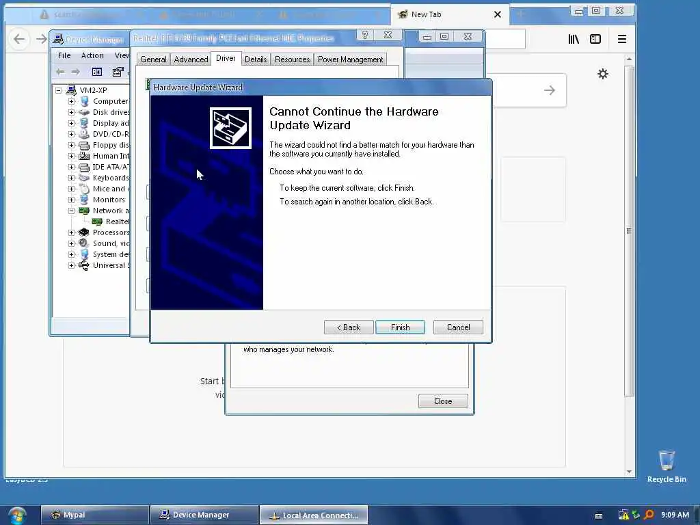Select the Display adapters icon
700x525 pixels.
point(84,123)
